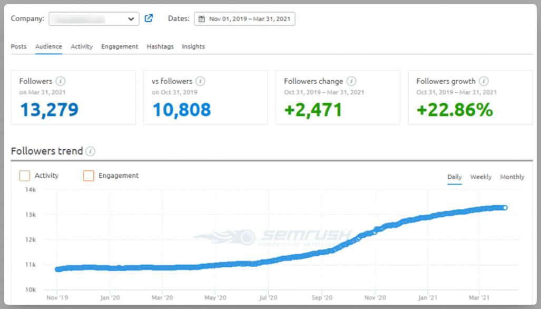Switch to the Posts tab
This screenshot has height=309, width=541.
point(18,46)
